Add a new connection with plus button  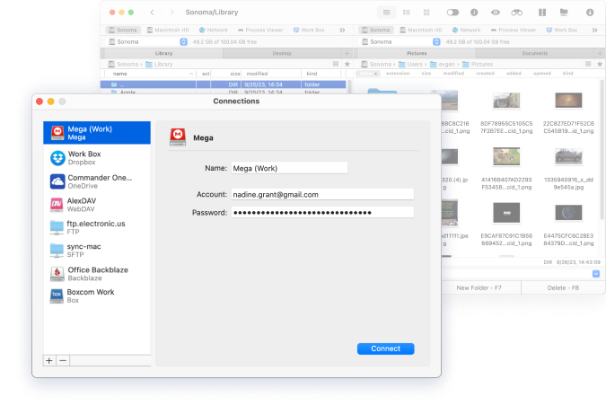tap(49, 360)
